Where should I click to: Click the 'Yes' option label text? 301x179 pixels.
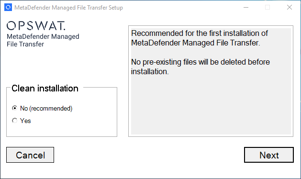click(x=25, y=121)
